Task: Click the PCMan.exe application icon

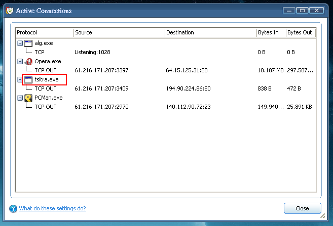Action: pyautogui.click(x=28, y=98)
